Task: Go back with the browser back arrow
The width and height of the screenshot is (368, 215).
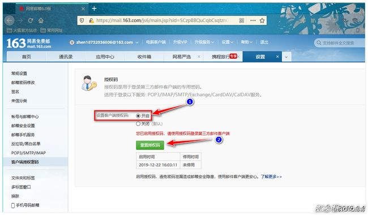Action: click(10, 20)
